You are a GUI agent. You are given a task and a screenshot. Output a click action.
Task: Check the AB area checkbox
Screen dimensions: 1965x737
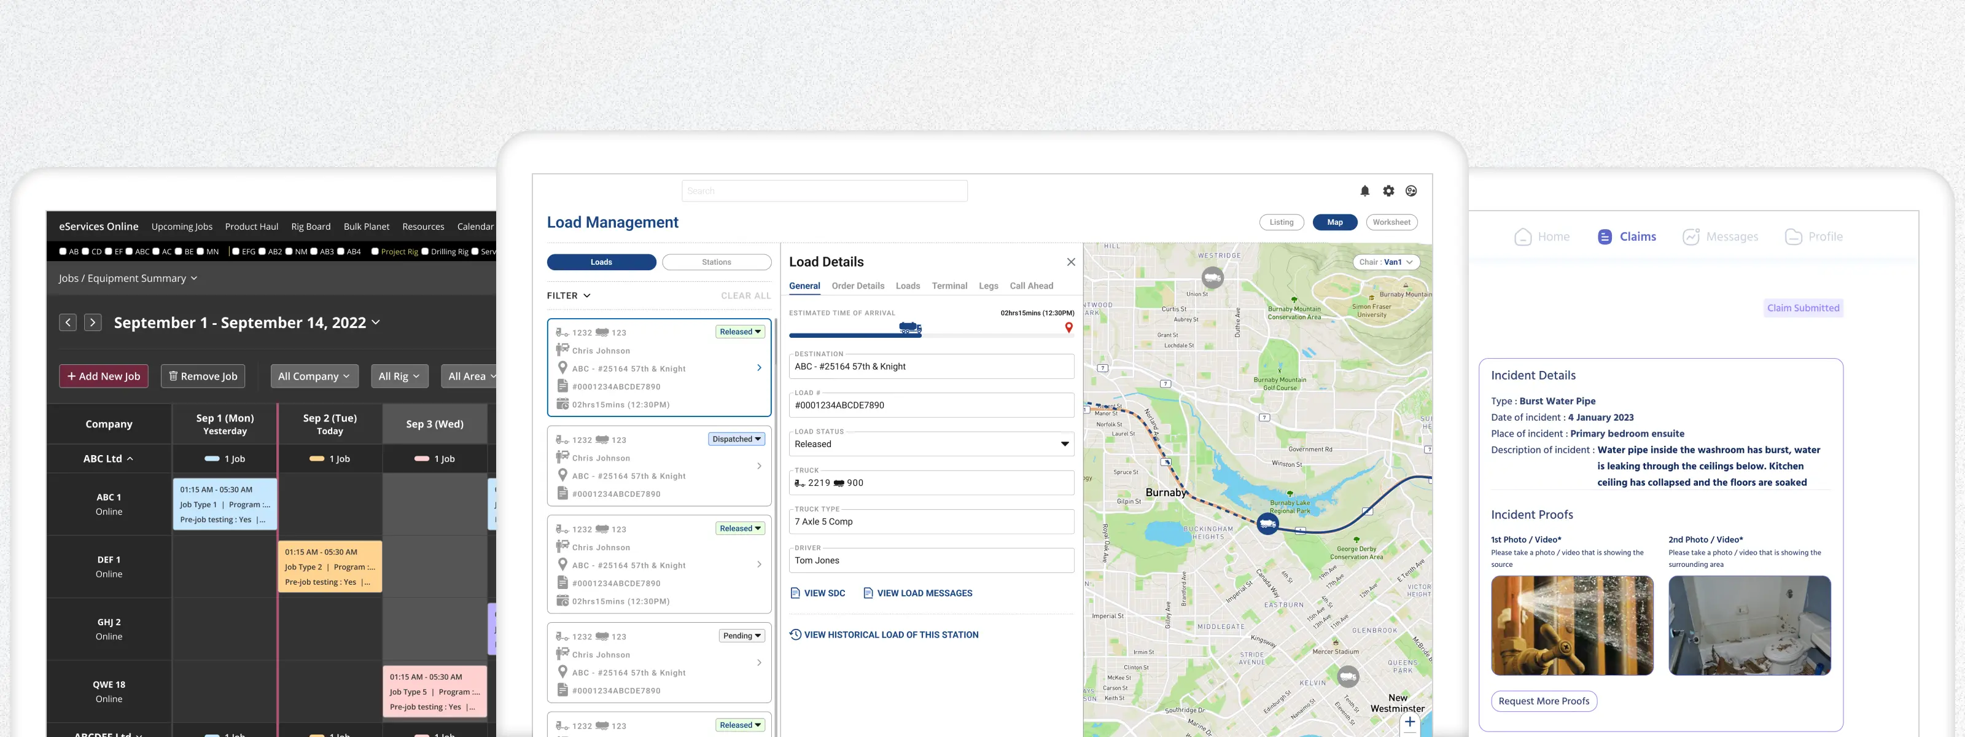63,251
